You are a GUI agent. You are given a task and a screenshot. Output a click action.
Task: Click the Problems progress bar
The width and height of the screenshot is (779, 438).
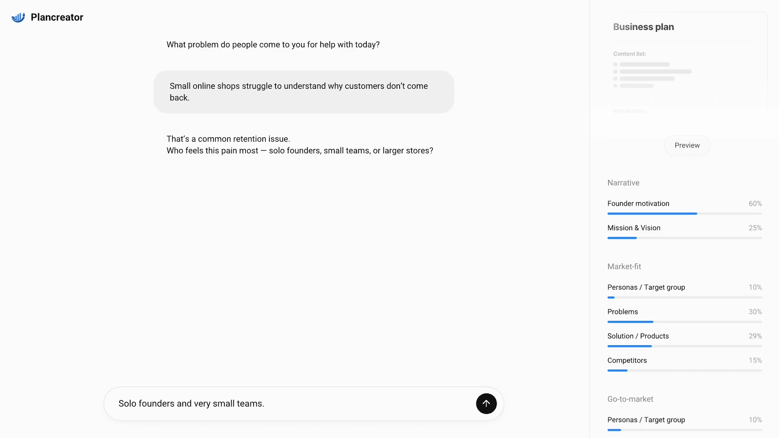click(x=684, y=322)
